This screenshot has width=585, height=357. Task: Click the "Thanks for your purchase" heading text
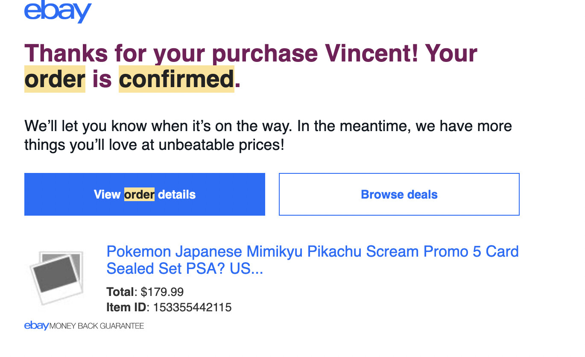tap(171, 53)
